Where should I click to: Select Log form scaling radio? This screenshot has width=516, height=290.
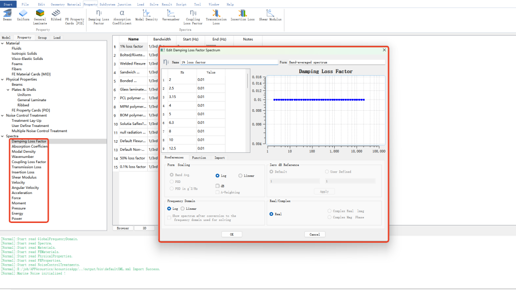217,176
